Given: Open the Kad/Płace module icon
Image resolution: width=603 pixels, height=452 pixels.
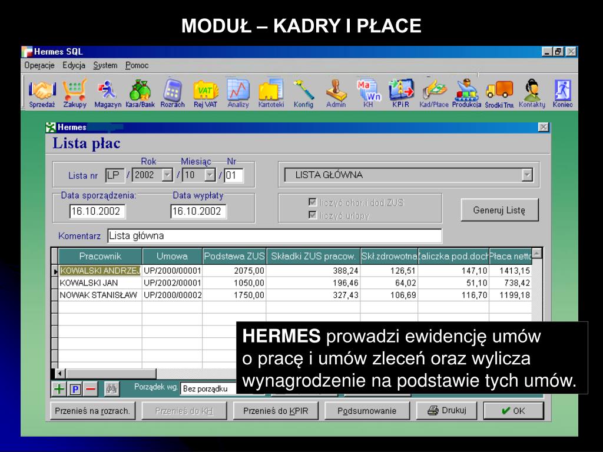Looking at the screenshot, I should 434,94.
